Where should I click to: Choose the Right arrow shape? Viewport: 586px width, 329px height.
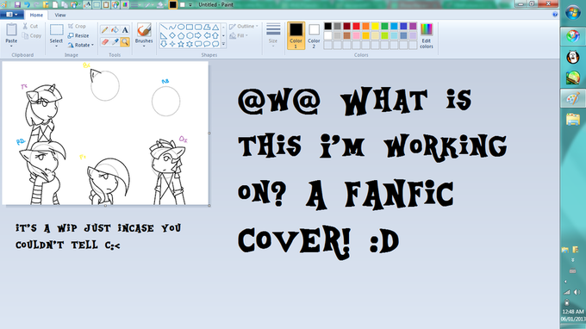click(198, 36)
